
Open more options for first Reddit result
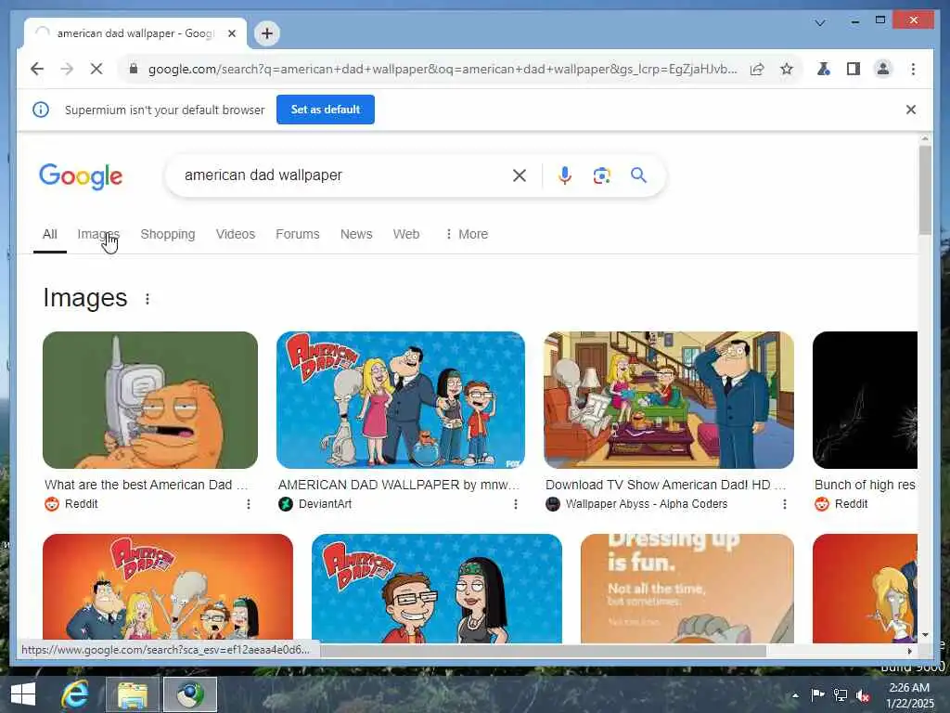tap(249, 504)
